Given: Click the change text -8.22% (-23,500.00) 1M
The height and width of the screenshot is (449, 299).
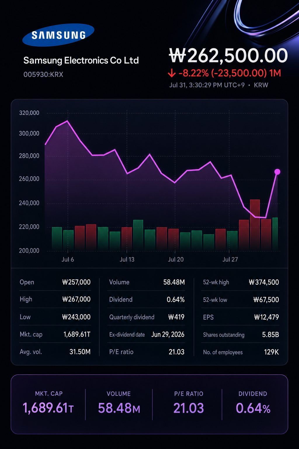Looking at the screenshot, I should [230, 73].
